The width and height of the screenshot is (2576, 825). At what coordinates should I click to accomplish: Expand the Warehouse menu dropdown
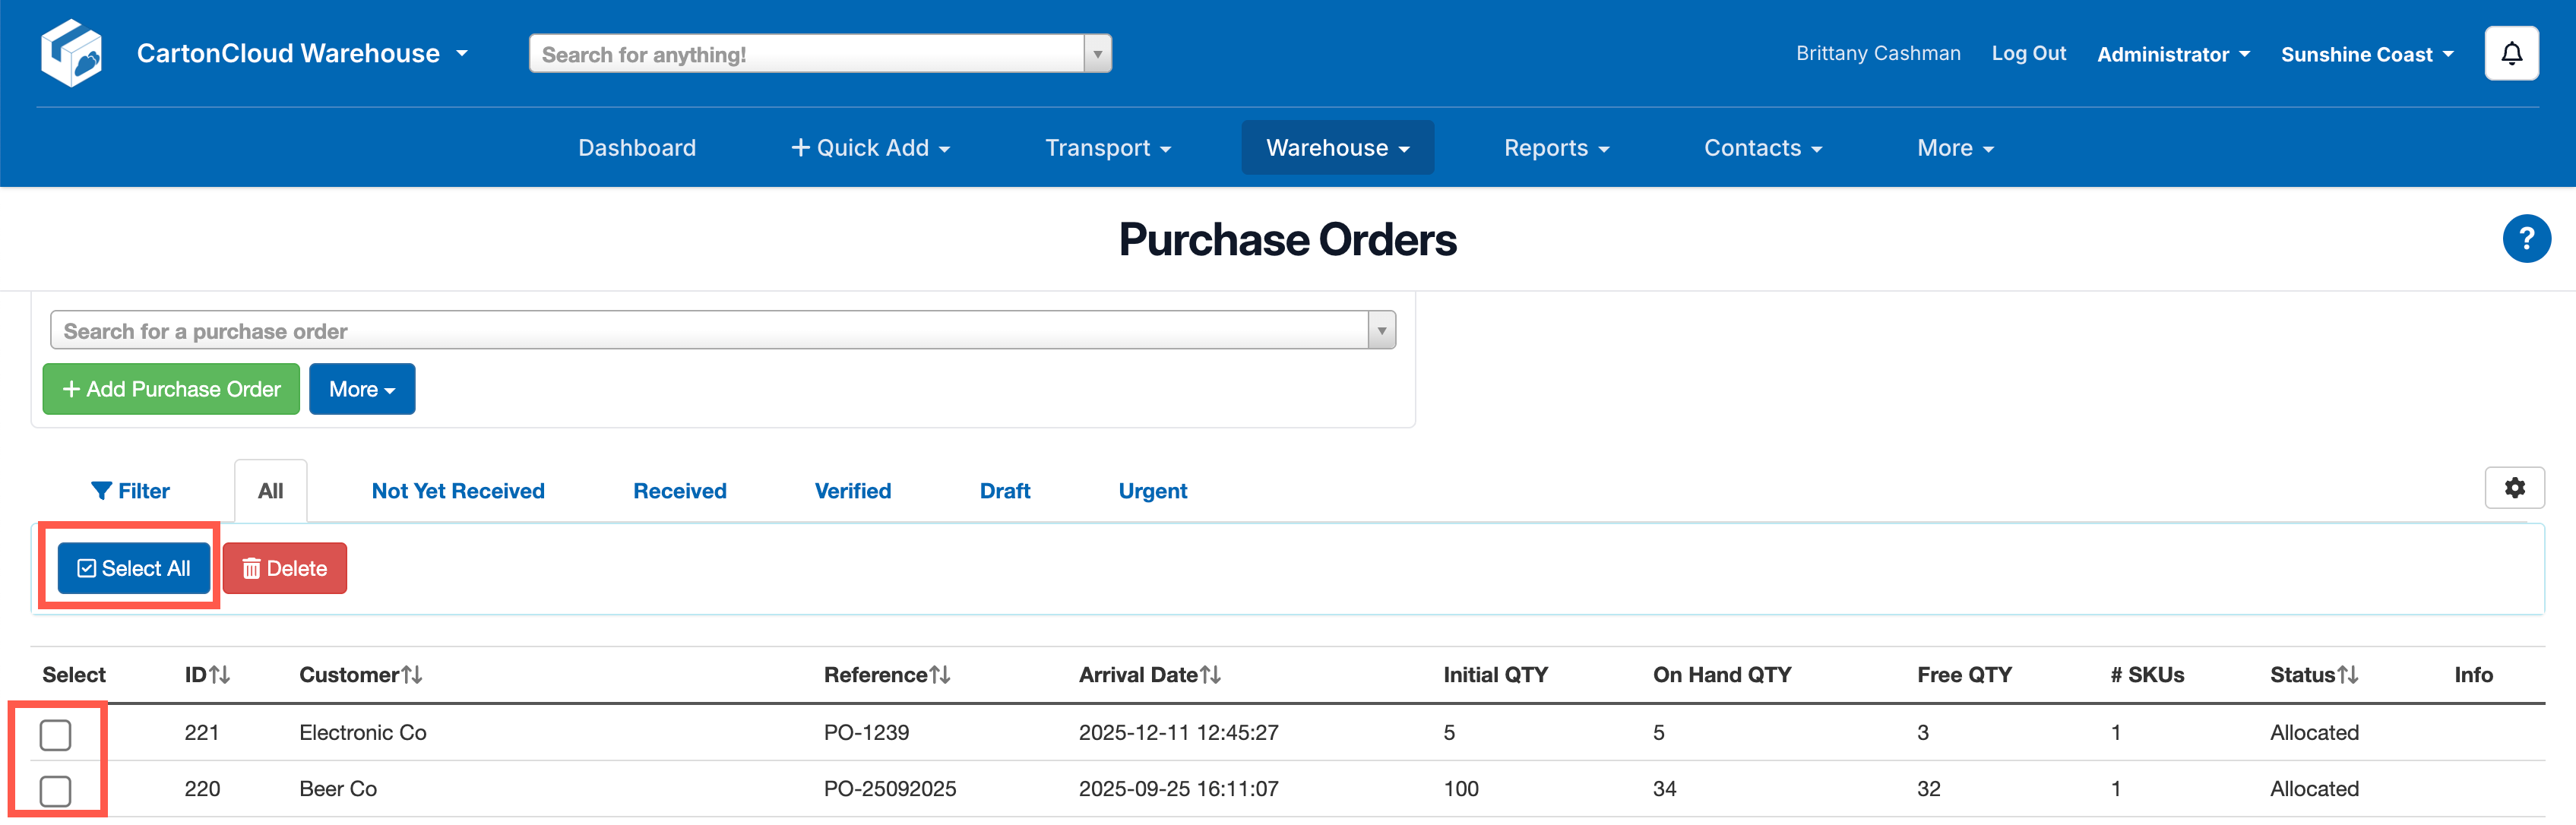1337,148
